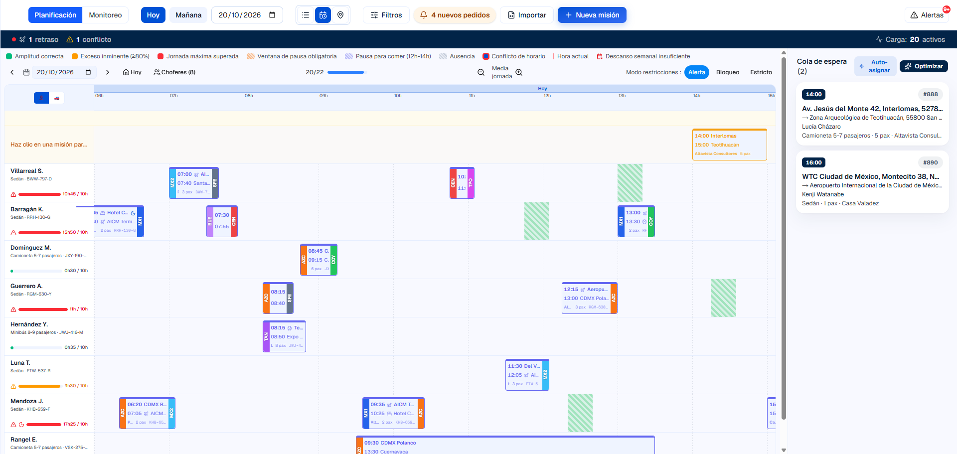Screen dimensions: 957x454
Task: Open the 4 nuevos pedidos list
Action: (x=455, y=15)
